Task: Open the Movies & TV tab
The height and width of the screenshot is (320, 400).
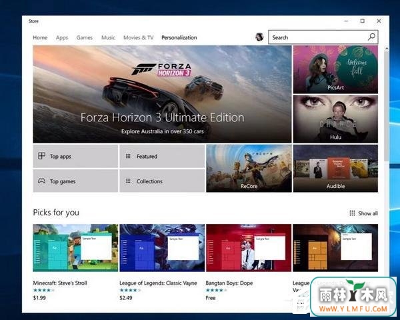Action: [139, 37]
